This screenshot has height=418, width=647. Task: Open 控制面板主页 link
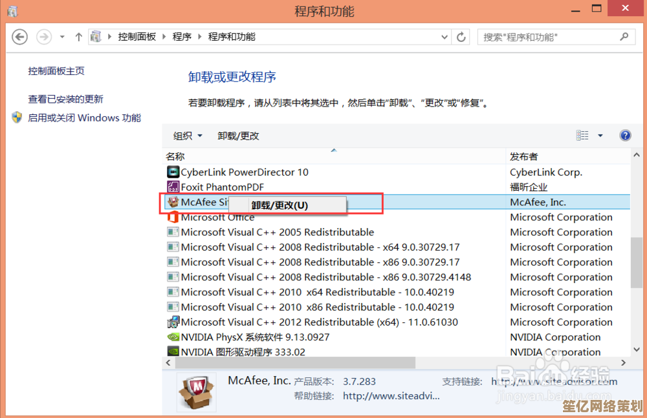[56, 71]
